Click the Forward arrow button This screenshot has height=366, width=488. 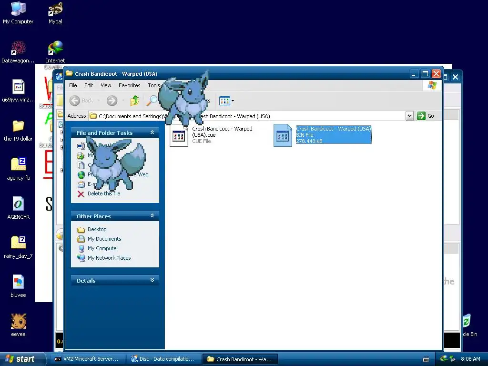(112, 101)
